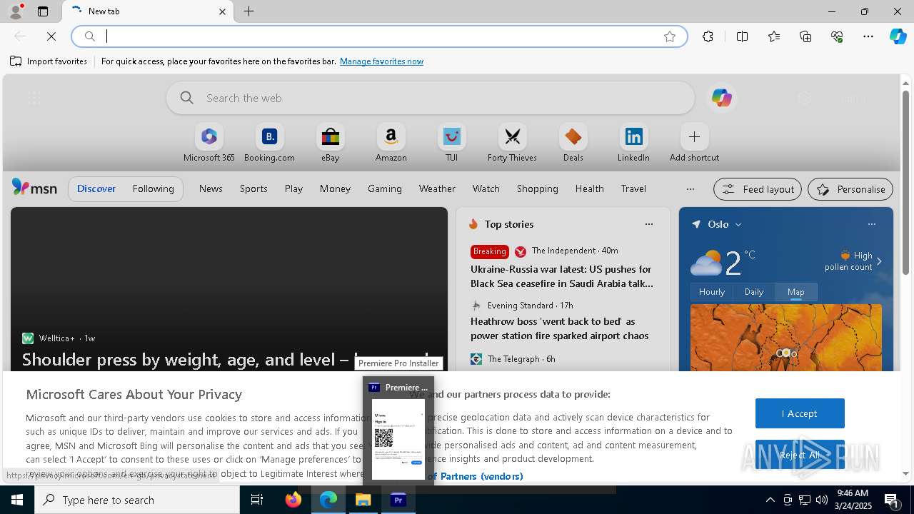Click the msn logo
914x514 pixels.
click(34, 188)
